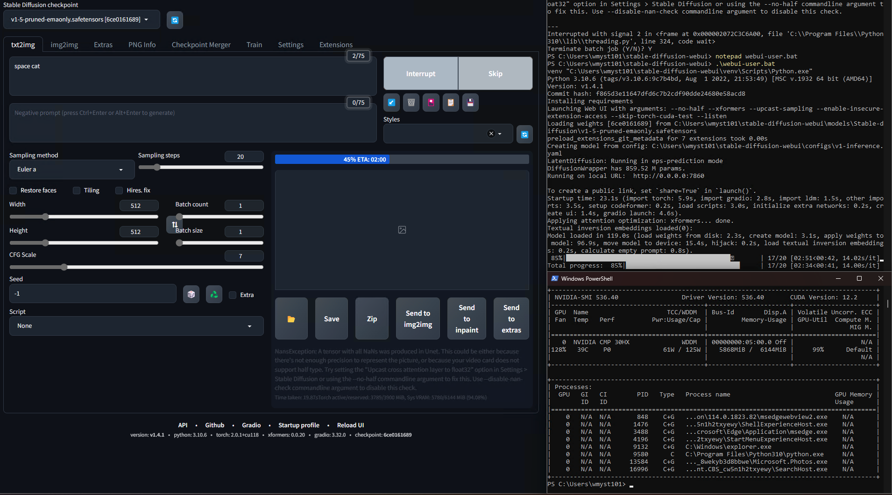Click the Negative prompt text field
The width and height of the screenshot is (892, 495).
click(x=192, y=123)
